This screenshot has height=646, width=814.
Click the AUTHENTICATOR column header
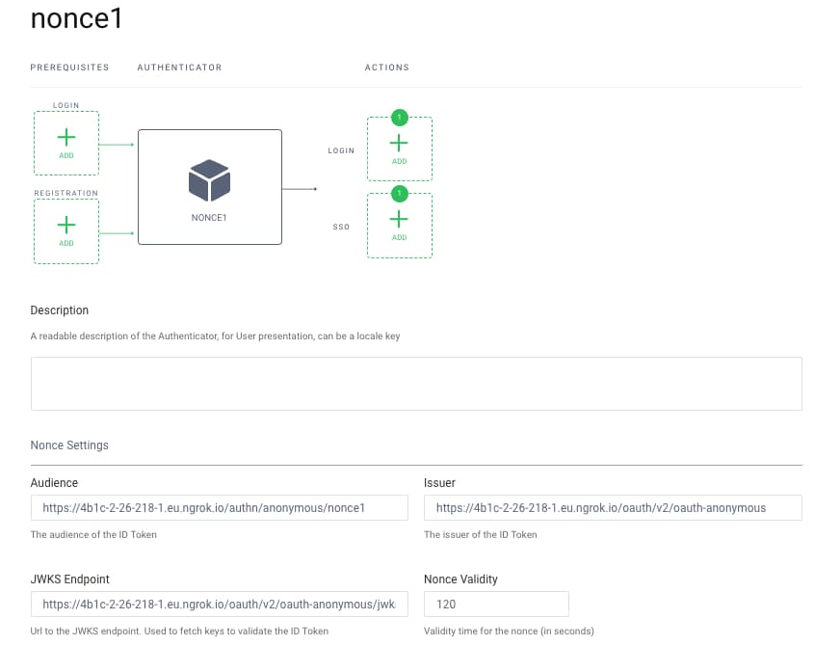[x=179, y=67]
